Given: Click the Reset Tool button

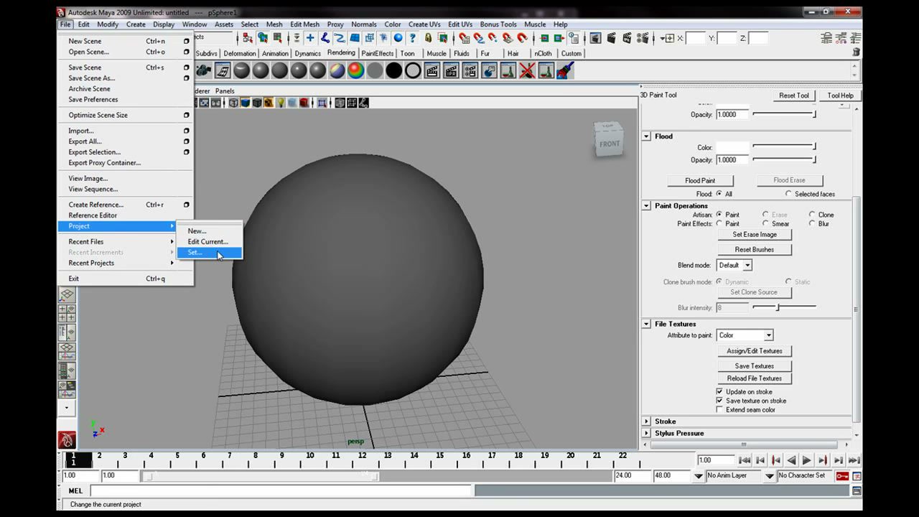Looking at the screenshot, I should coord(794,96).
